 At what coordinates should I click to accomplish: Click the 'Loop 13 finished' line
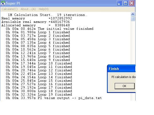tap(39, 74)
